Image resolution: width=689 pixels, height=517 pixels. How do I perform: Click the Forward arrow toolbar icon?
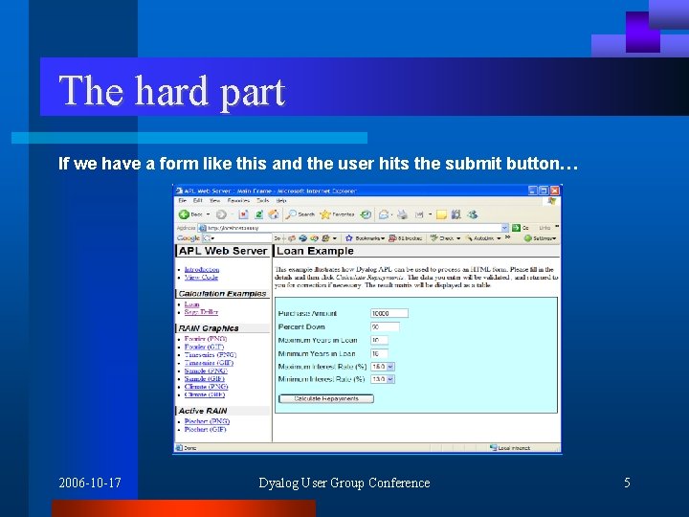pos(221,214)
